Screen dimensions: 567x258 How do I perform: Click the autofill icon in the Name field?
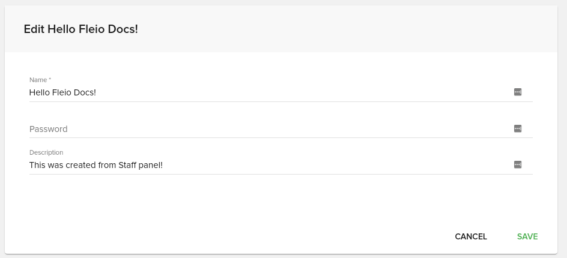518,92
